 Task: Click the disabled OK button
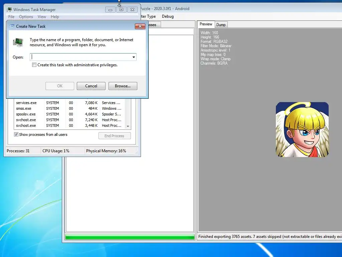click(60, 86)
